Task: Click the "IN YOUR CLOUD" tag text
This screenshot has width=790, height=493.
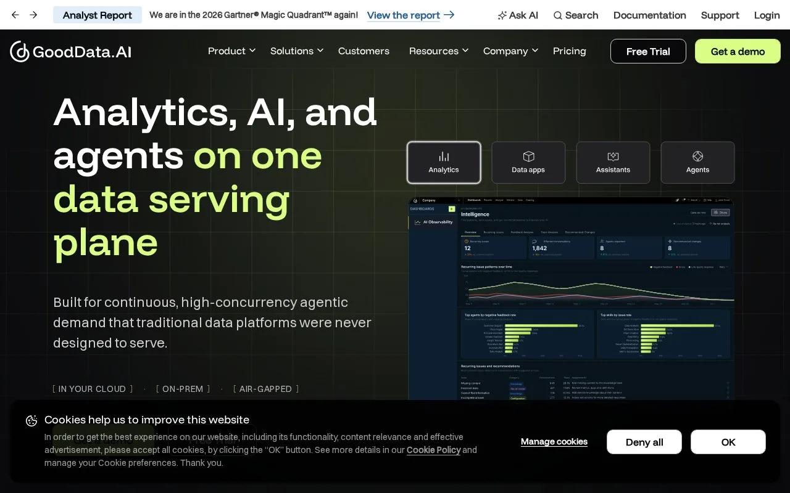Action: [x=93, y=389]
